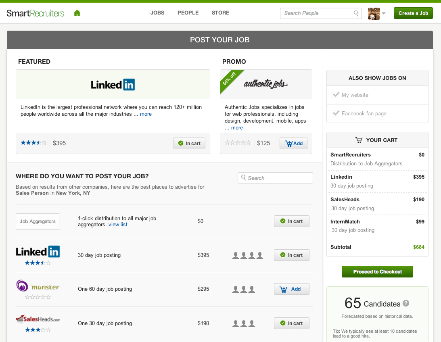
Task: Select the SmartRecruiters cart item
Action: click(x=377, y=159)
